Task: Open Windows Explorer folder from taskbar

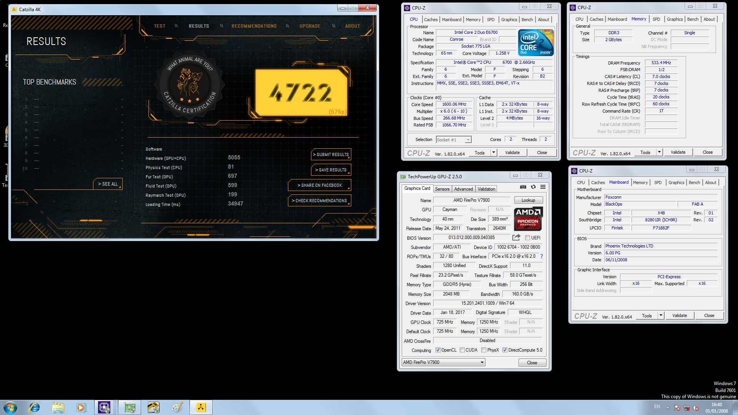Action: [x=58, y=407]
